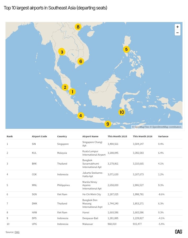Select map marker 2 near Kuala Lumpur
The image size is (188, 238).
coord(65,87)
